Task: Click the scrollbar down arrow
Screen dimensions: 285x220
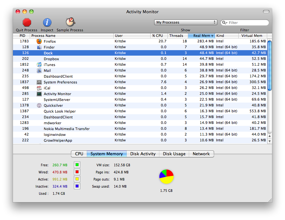Action: click(270, 141)
